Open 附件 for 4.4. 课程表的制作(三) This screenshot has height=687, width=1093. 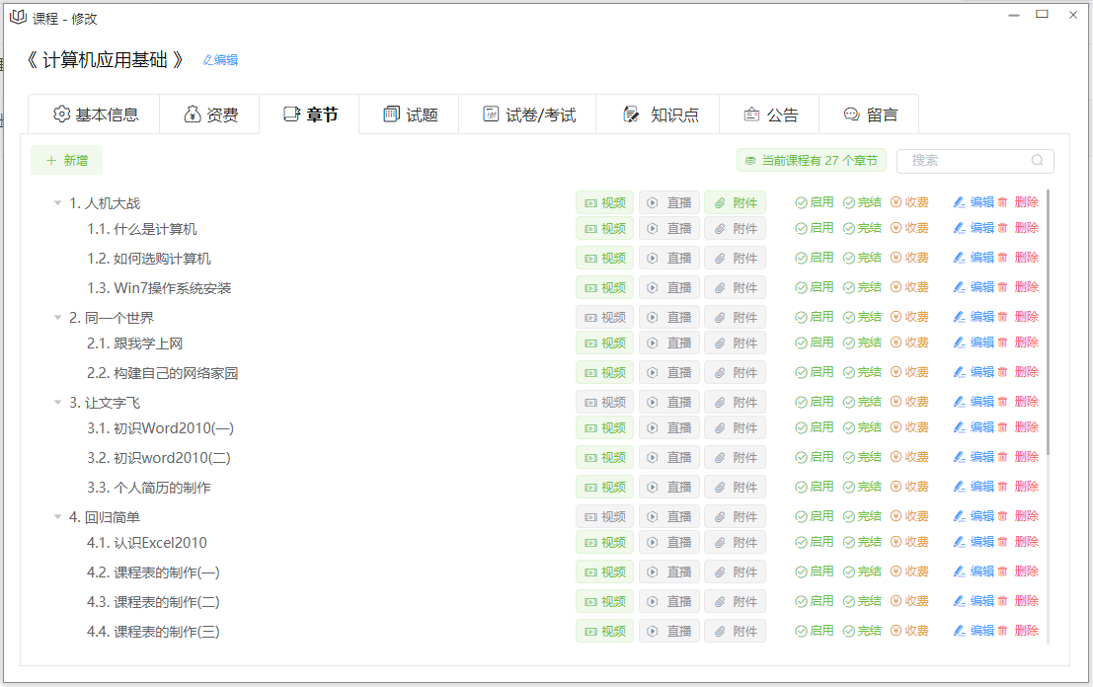click(x=735, y=632)
